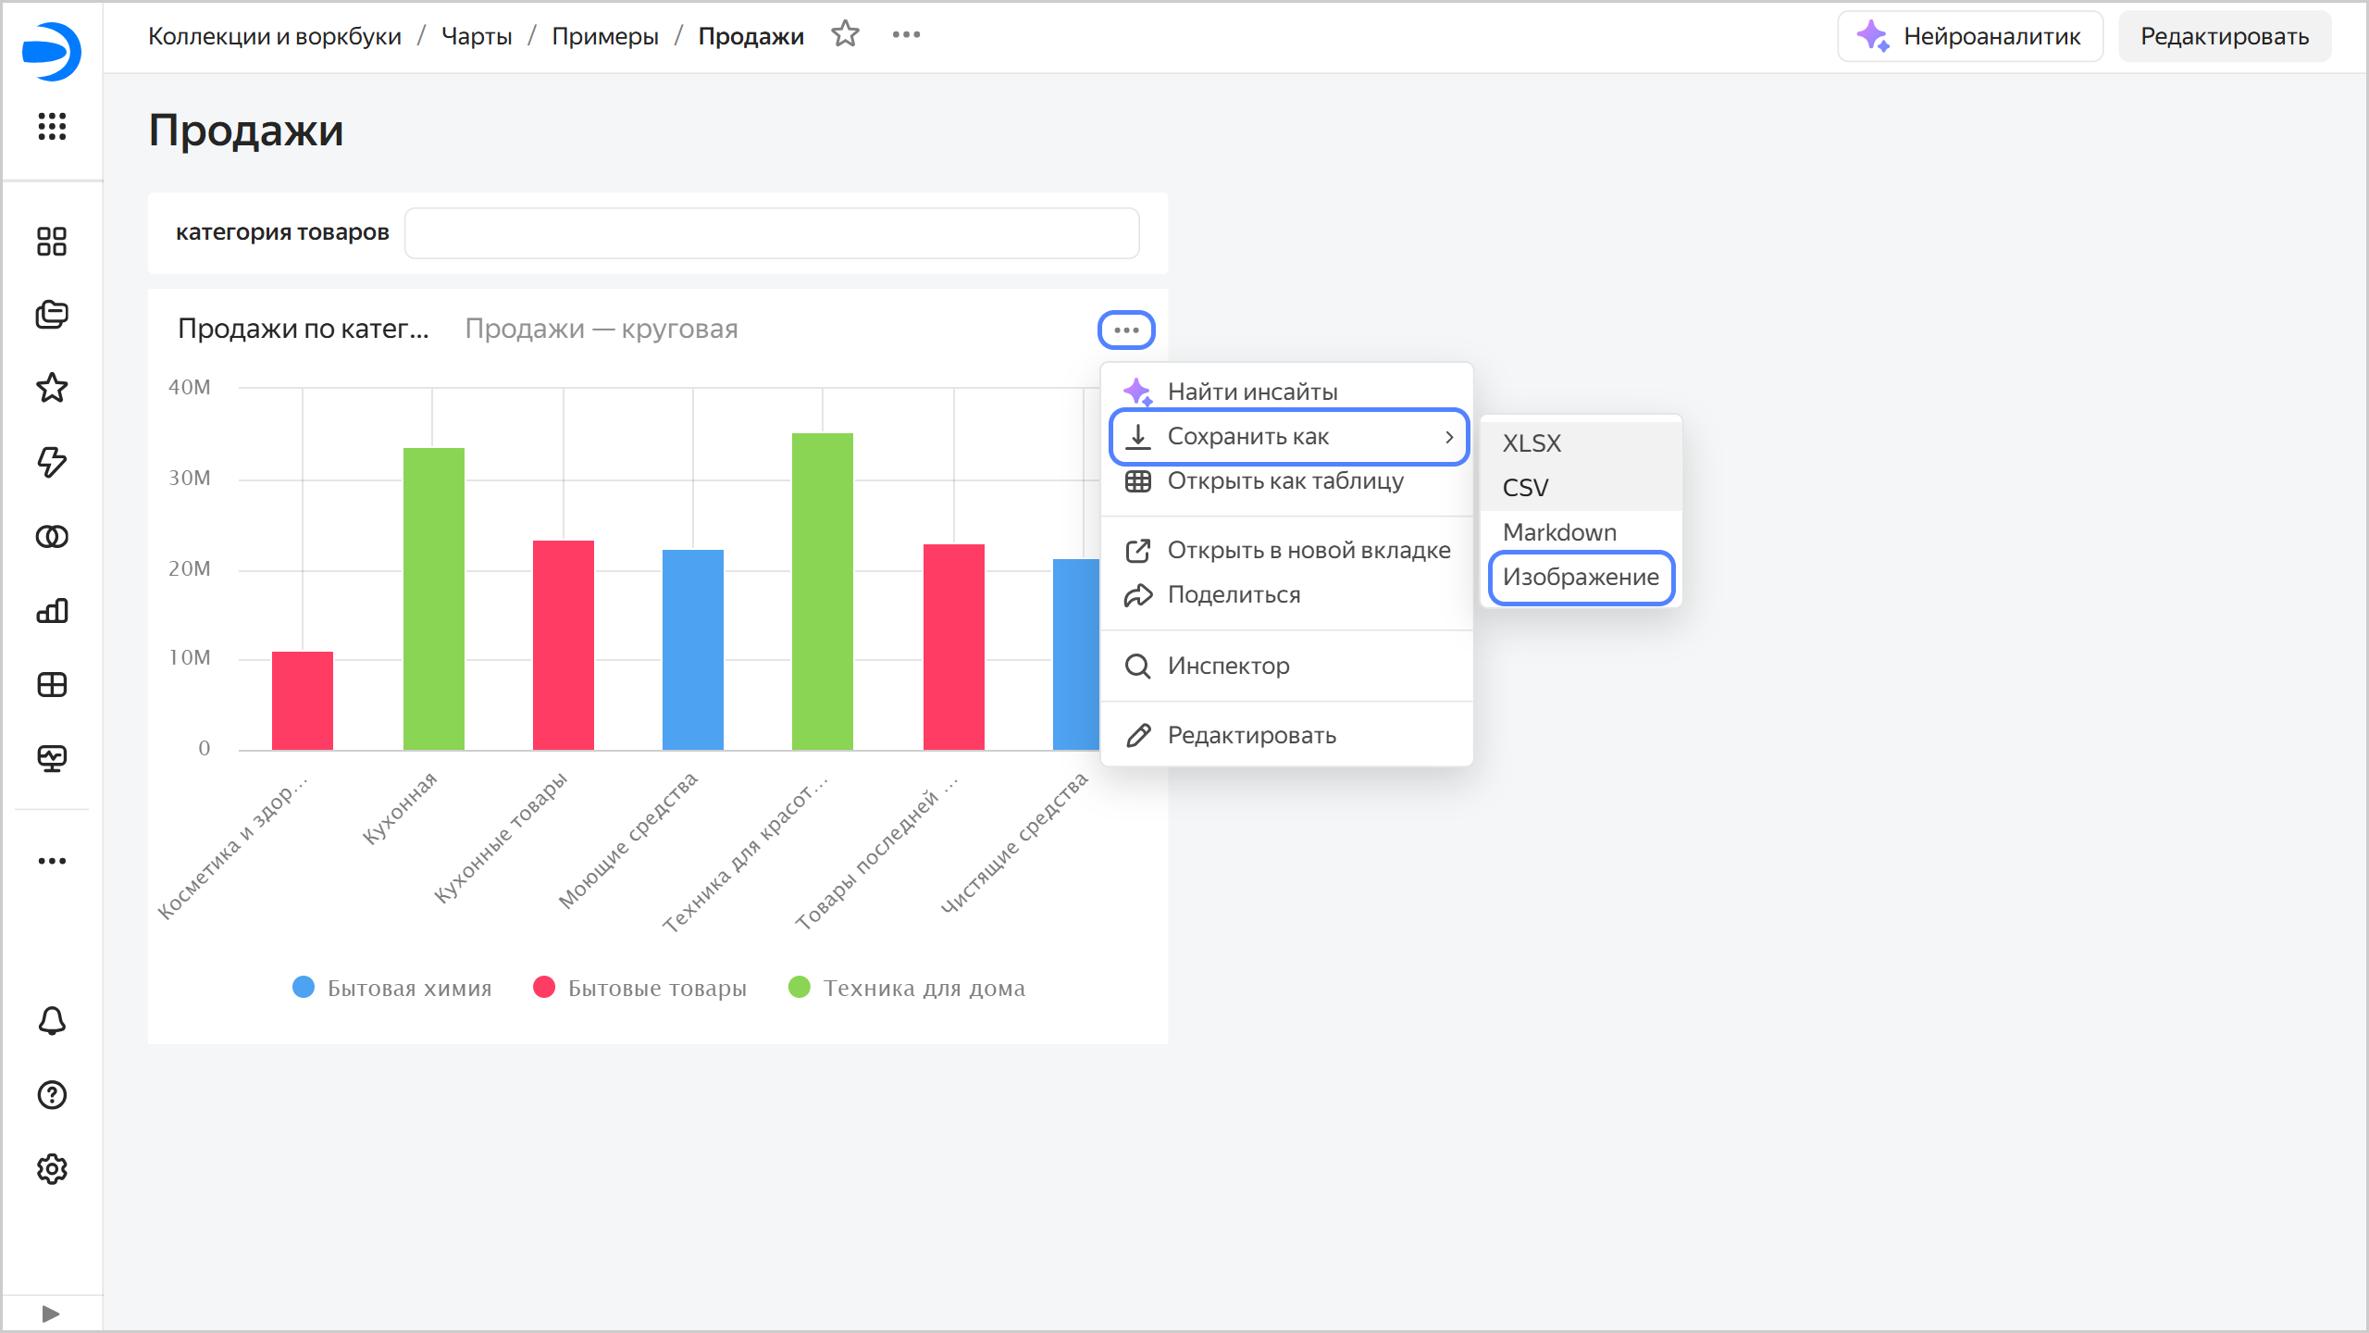The image size is (2369, 1333).
Task: Click the top-right Редактировать button
Action: 2225,36
